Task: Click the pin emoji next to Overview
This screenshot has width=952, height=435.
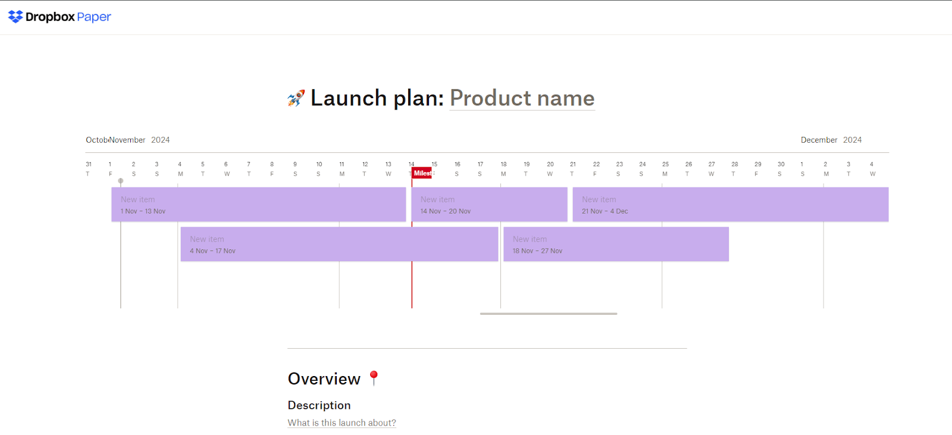Action: (x=374, y=377)
